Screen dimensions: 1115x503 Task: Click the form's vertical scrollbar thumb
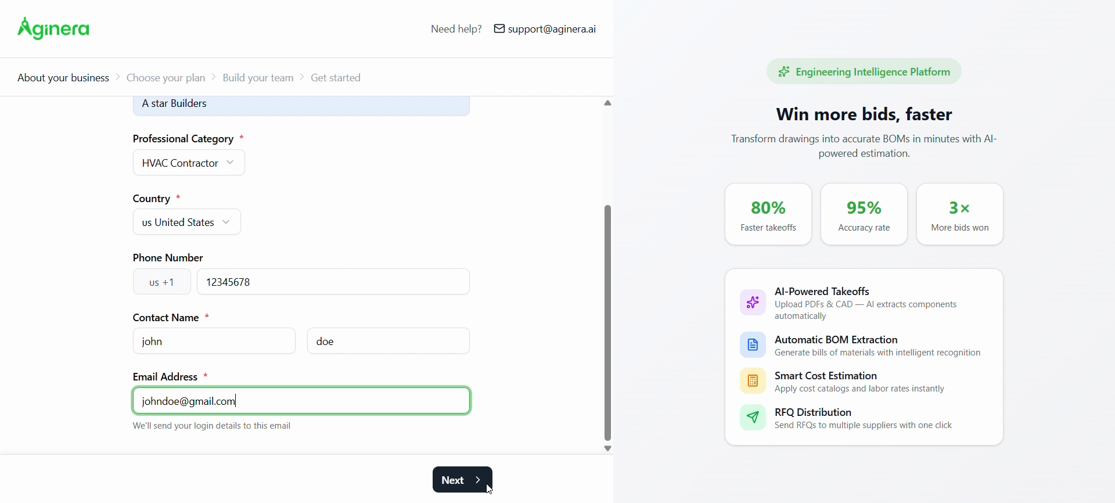(x=608, y=322)
